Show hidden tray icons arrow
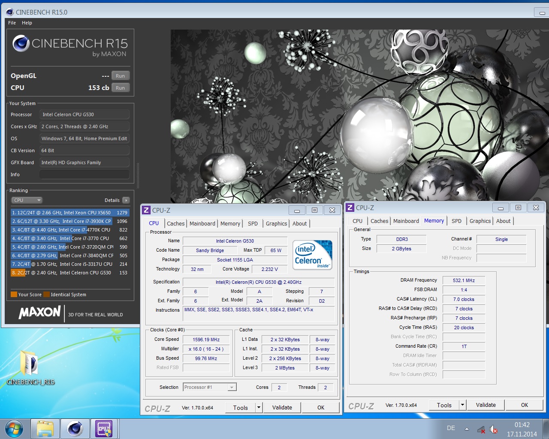549x439 pixels. tap(467, 429)
